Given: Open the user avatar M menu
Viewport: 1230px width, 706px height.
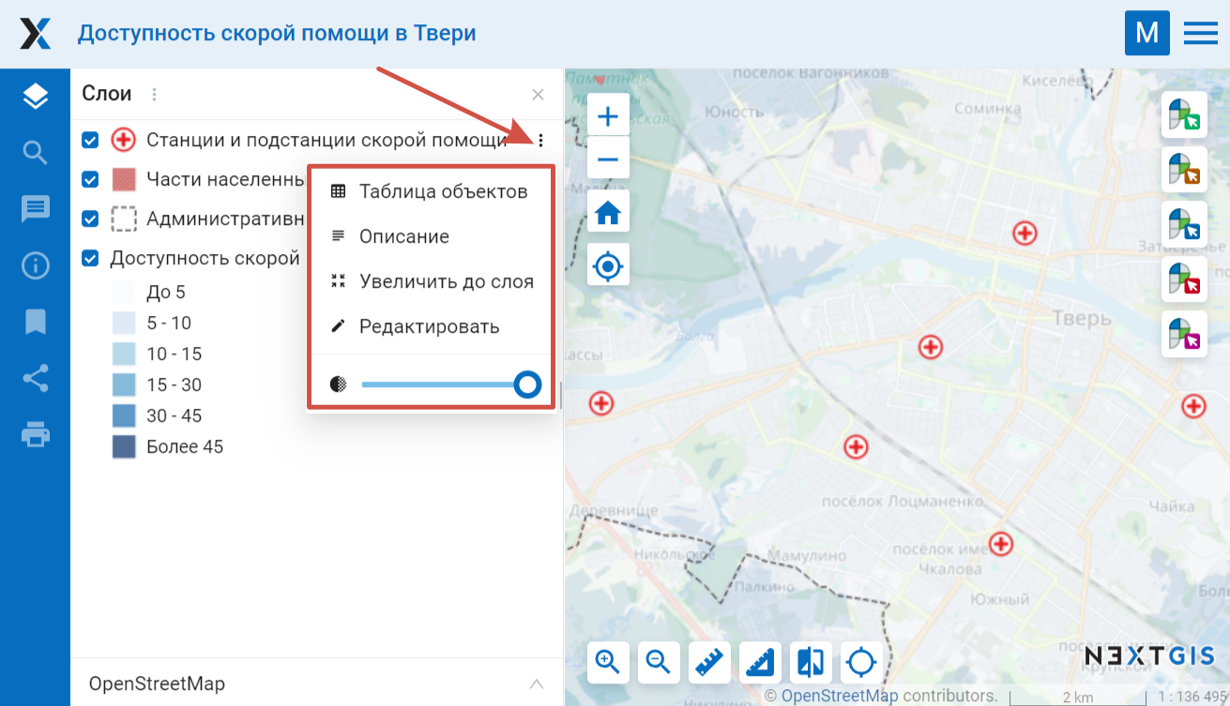Looking at the screenshot, I should (x=1146, y=34).
